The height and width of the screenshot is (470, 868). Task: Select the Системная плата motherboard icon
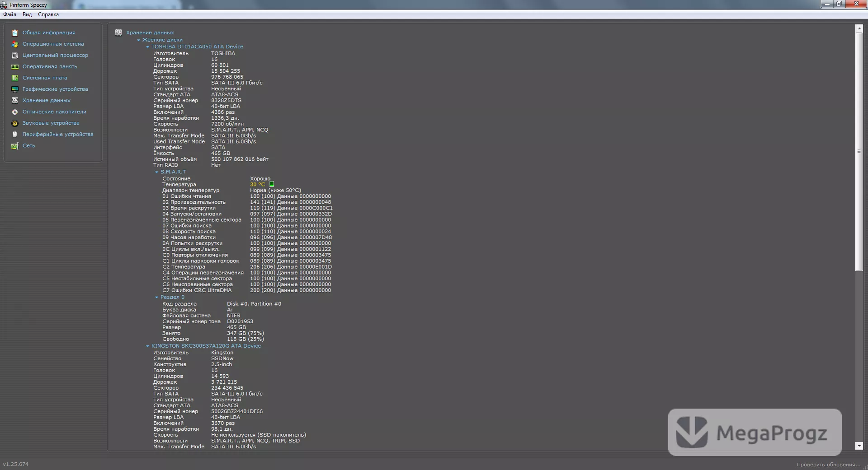pyautogui.click(x=15, y=78)
